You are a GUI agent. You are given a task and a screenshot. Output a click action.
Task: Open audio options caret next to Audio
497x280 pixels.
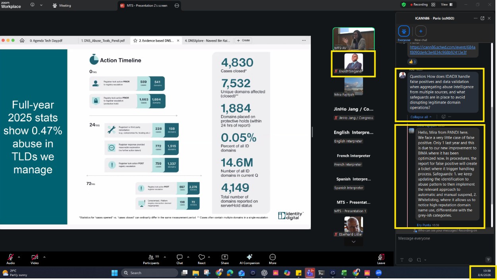(19, 257)
